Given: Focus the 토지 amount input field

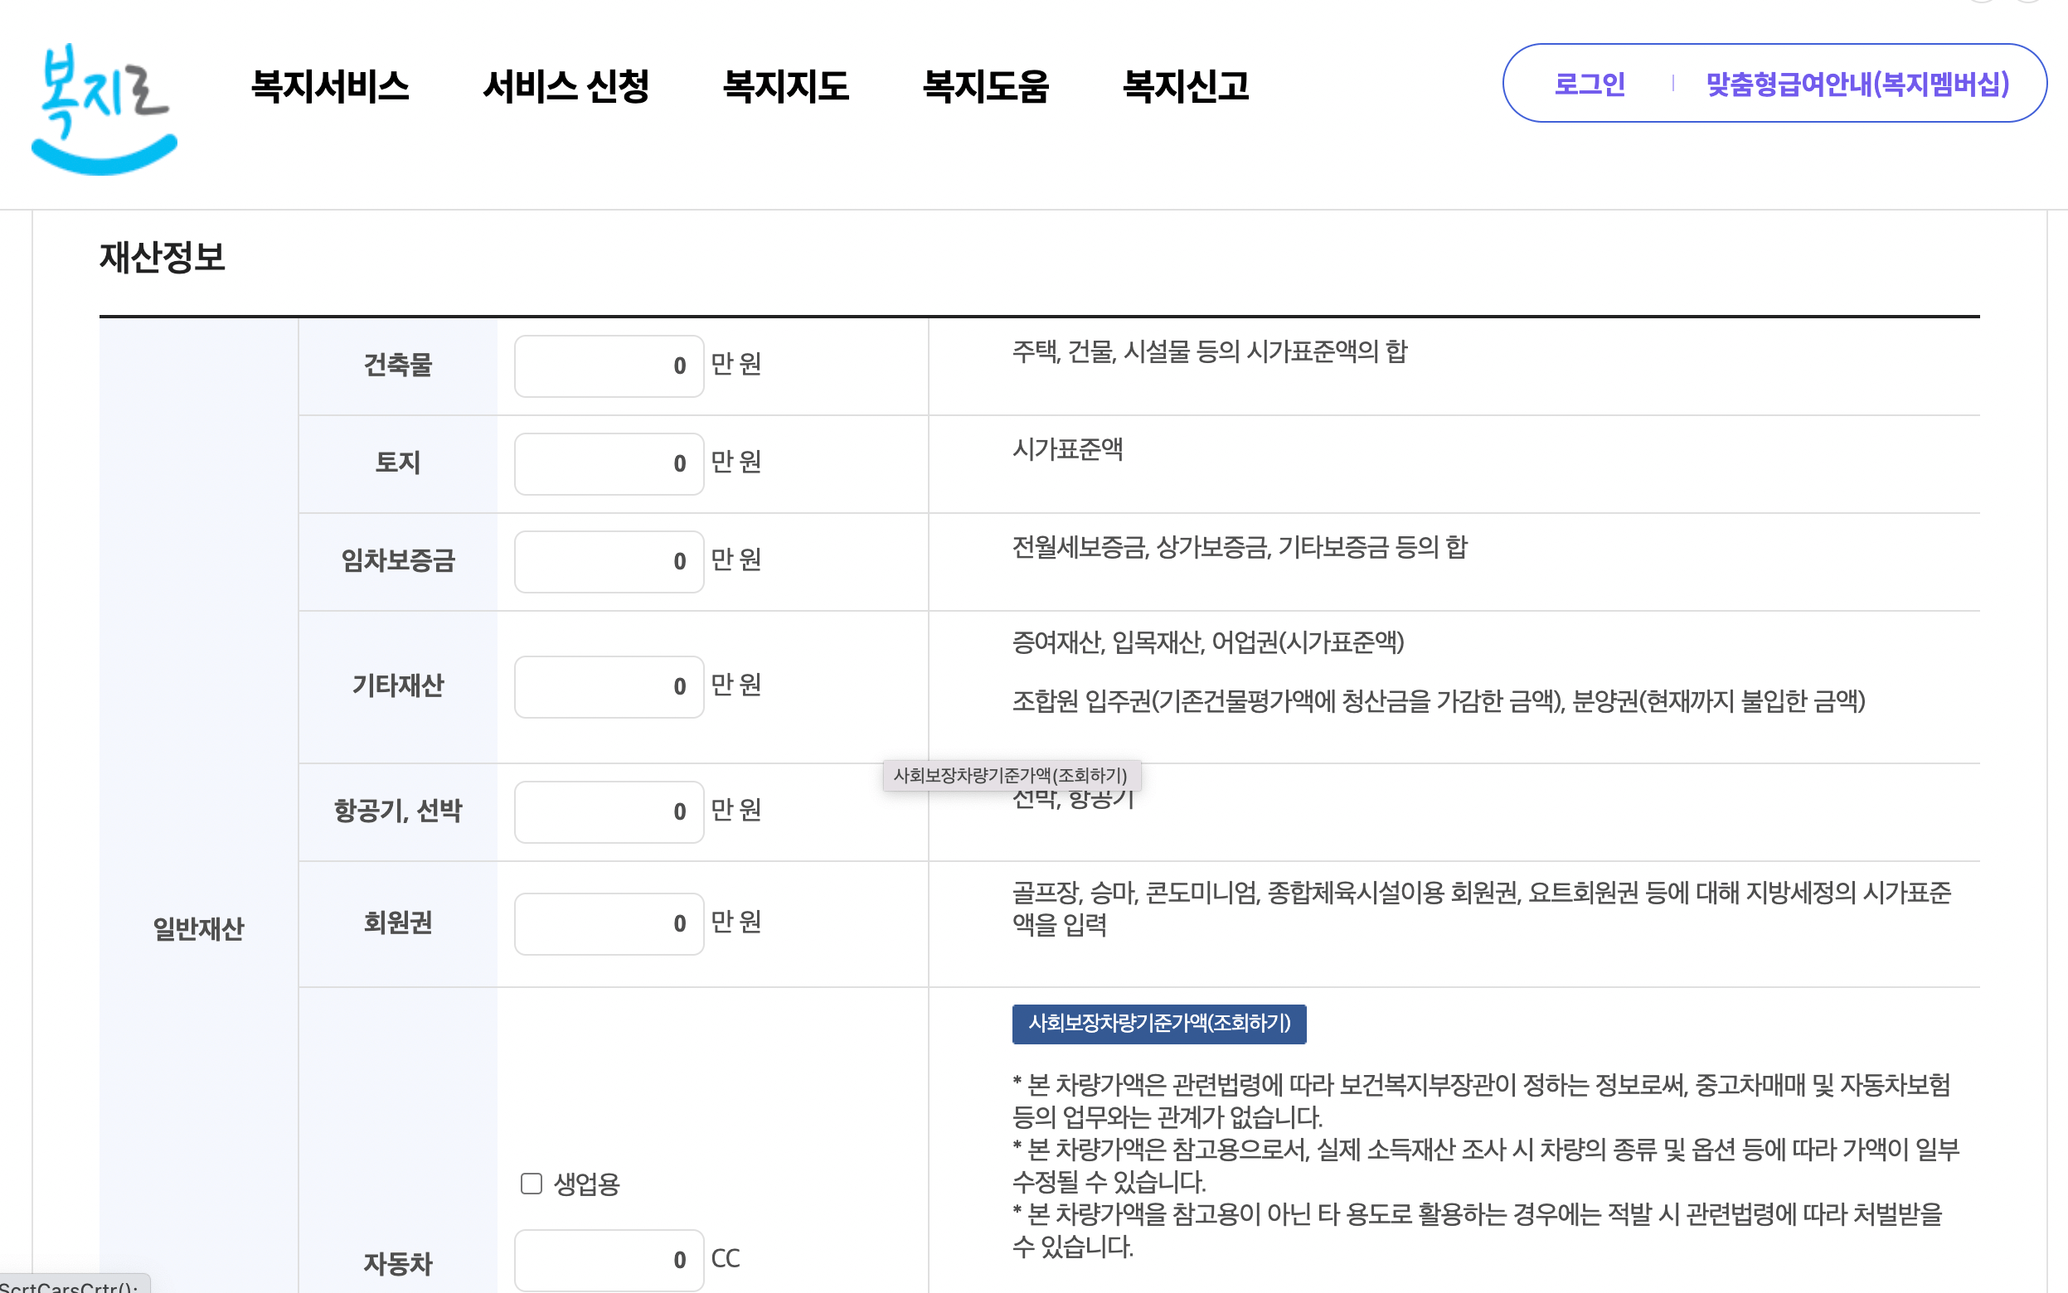Looking at the screenshot, I should click(x=608, y=463).
